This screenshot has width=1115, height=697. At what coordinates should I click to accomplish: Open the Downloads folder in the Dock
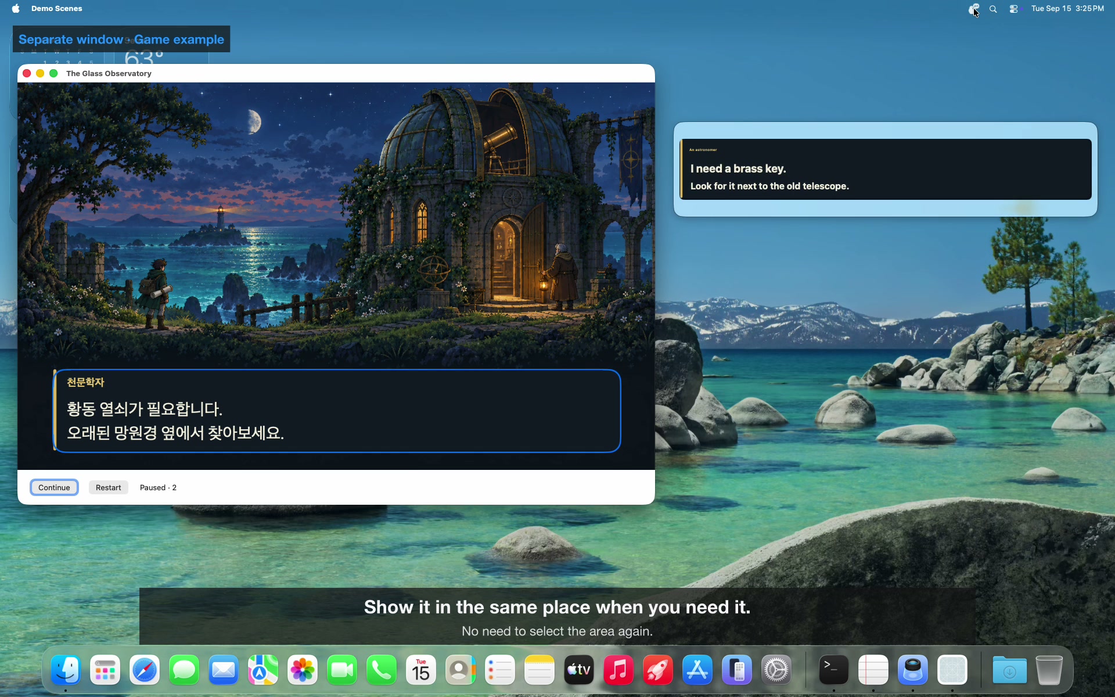tap(1010, 670)
